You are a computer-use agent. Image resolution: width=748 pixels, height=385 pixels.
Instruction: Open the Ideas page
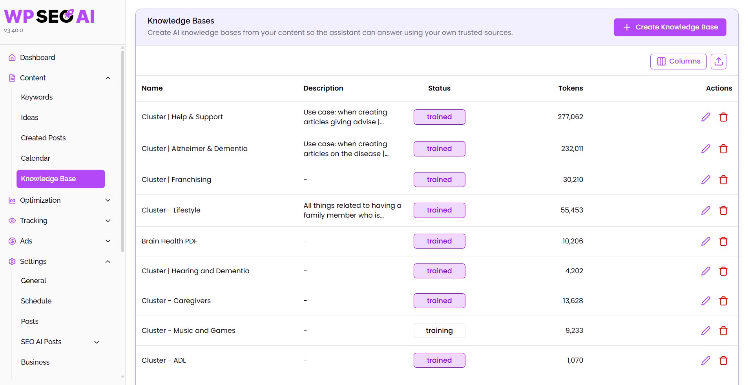(29, 118)
